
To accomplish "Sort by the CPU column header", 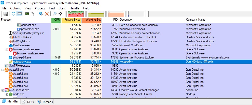I will (x=56, y=20).
